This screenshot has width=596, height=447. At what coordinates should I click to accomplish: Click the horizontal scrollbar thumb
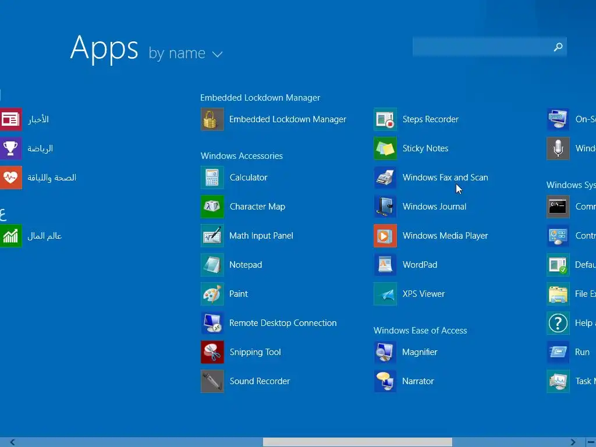point(357,442)
